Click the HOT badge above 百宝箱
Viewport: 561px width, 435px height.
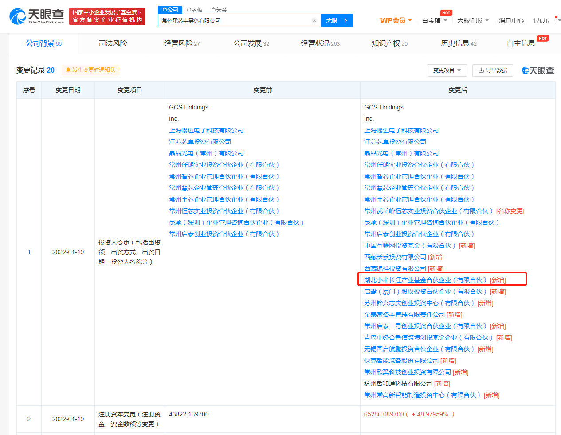(x=446, y=13)
